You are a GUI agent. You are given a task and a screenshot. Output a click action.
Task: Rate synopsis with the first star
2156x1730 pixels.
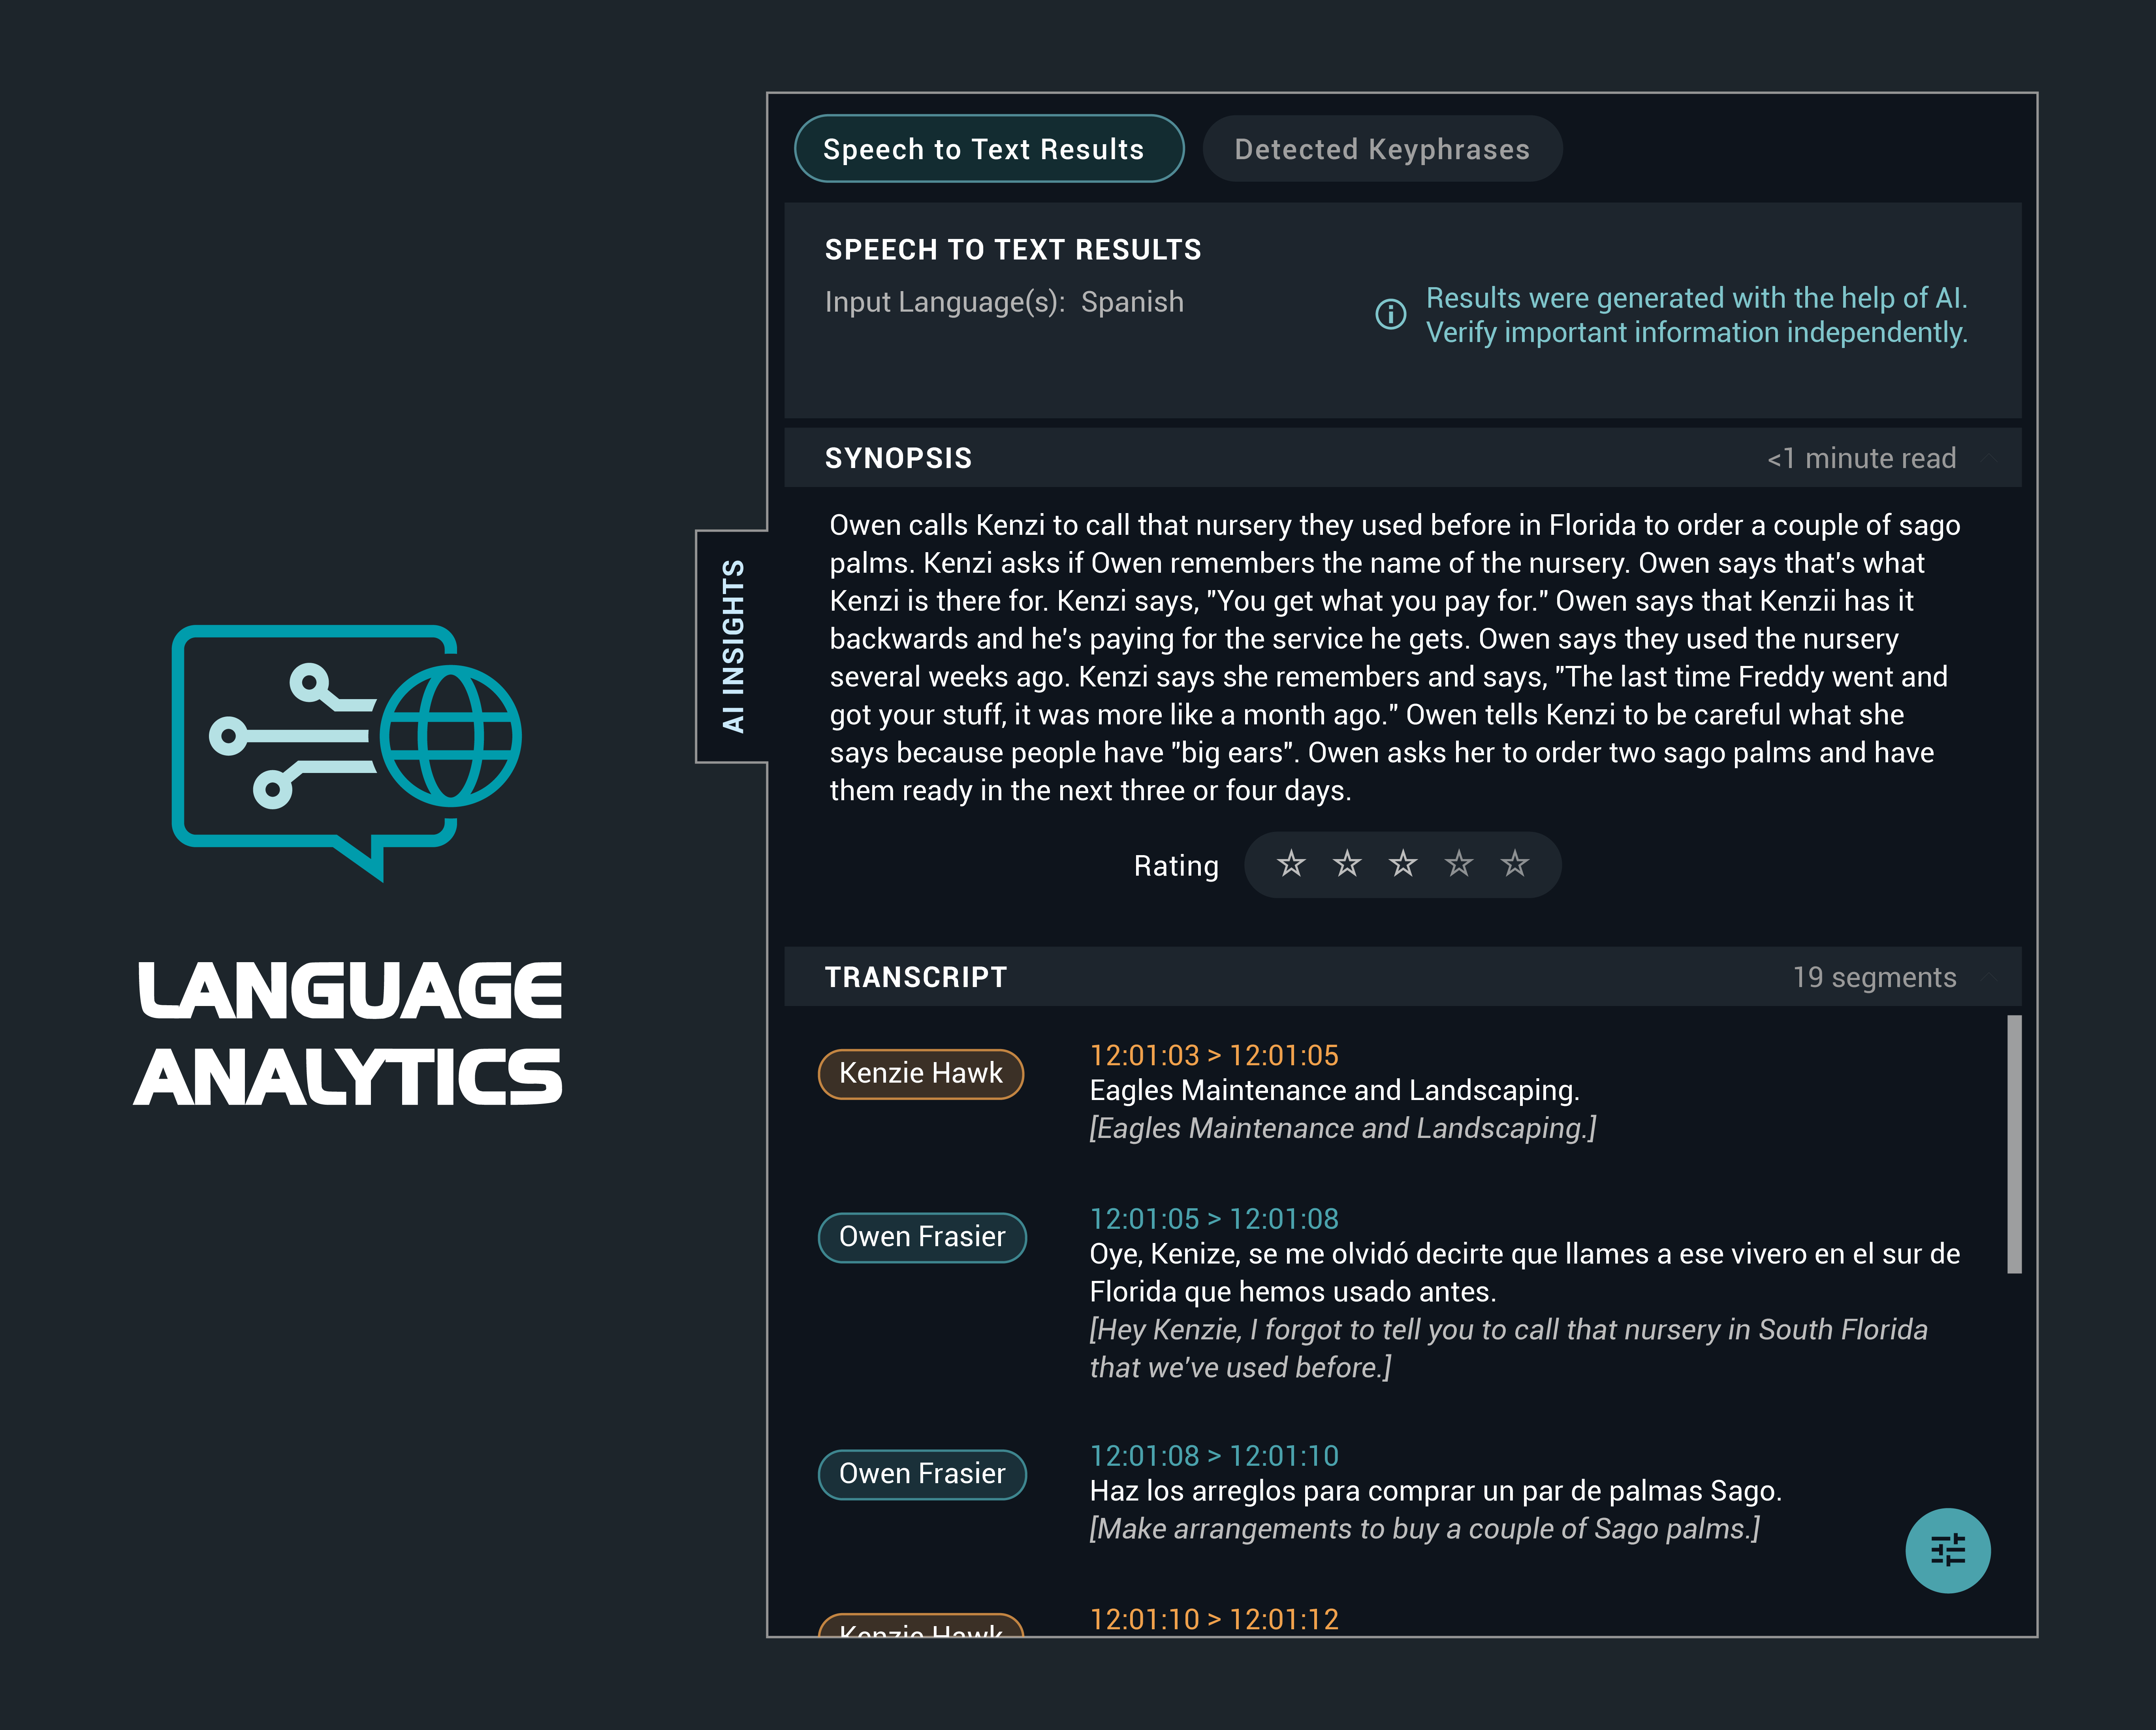tap(1291, 864)
